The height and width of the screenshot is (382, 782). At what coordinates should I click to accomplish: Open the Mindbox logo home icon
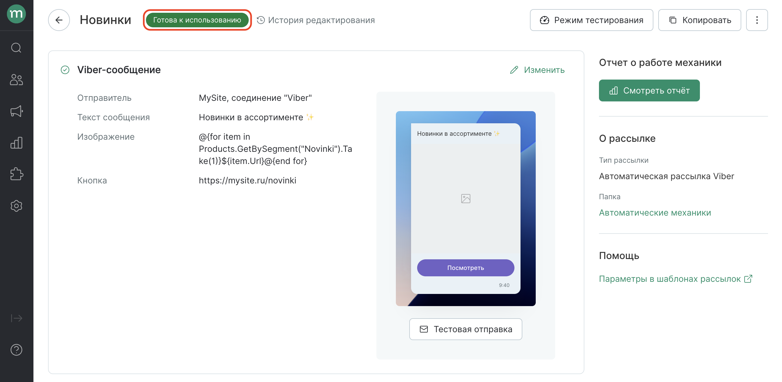tap(16, 14)
